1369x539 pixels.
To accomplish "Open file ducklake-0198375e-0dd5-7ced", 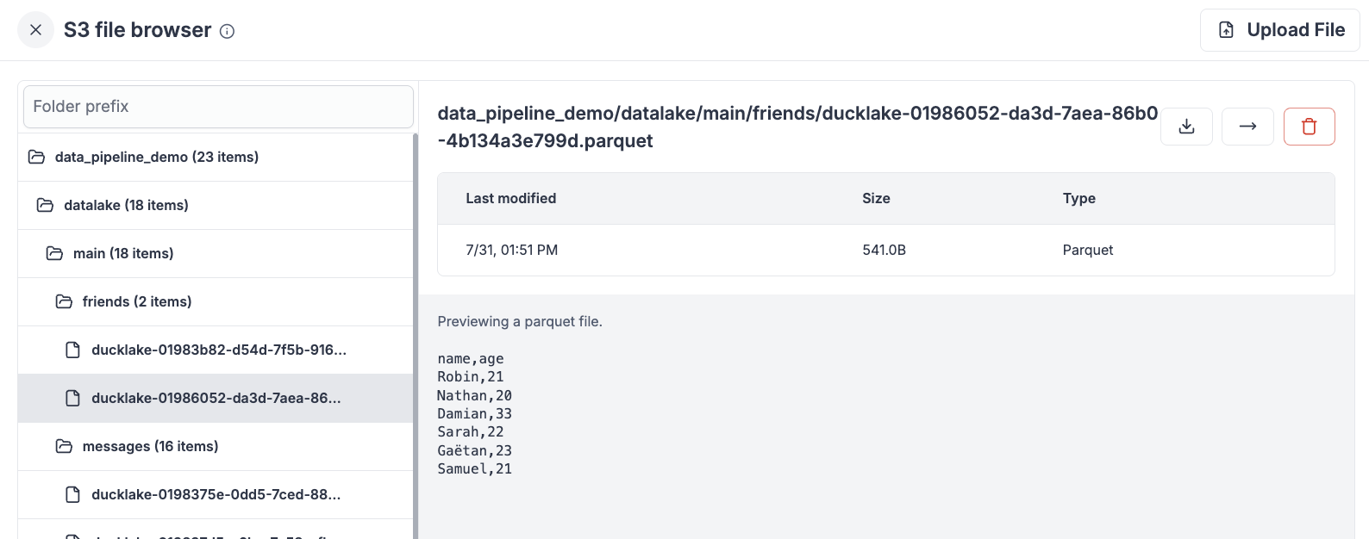I will pos(216,494).
